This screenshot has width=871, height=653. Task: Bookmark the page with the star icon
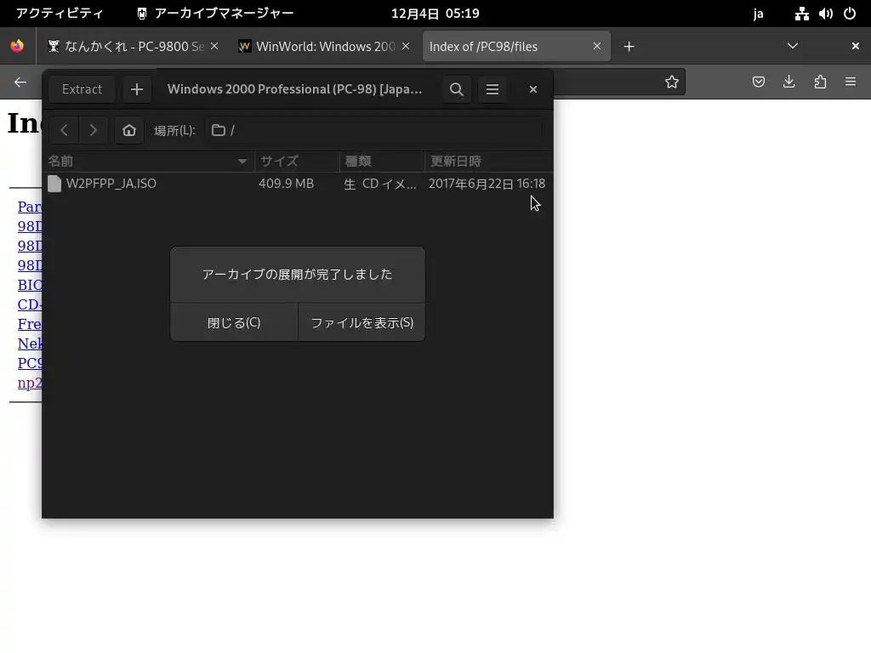[x=672, y=82]
